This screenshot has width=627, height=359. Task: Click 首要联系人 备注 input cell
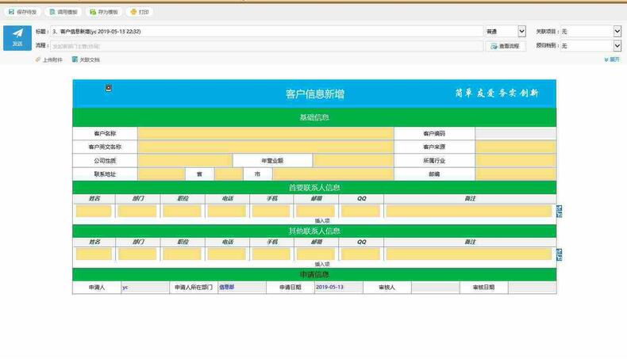pyautogui.click(x=469, y=211)
